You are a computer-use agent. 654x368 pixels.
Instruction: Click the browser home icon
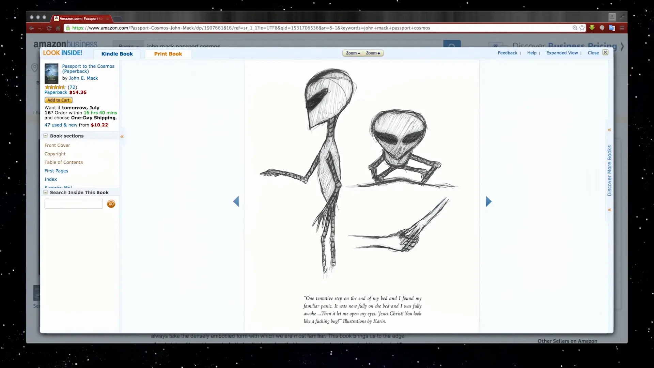[58, 28]
